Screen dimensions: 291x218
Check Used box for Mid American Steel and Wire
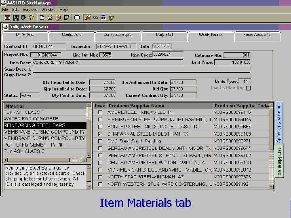[x=100, y=170]
